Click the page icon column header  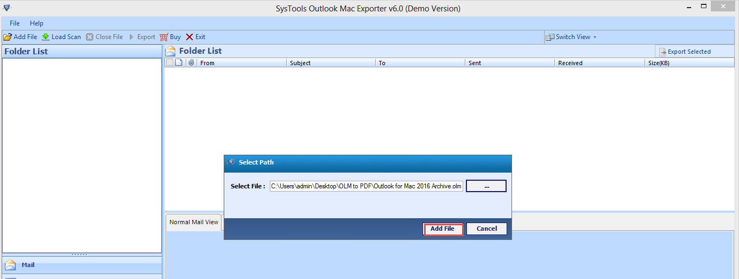tap(179, 62)
